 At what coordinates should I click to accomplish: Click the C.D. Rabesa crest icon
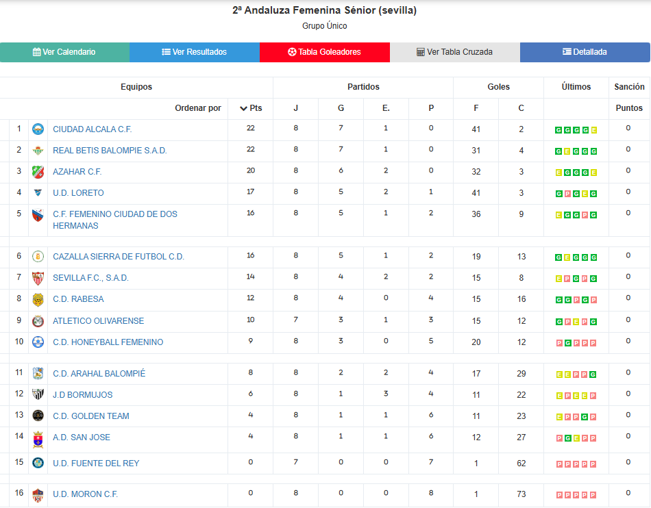pos(38,299)
